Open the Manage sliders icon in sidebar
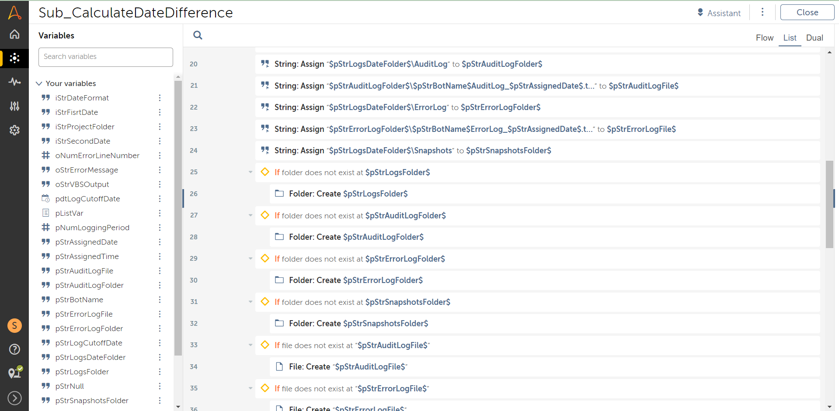 pos(14,106)
